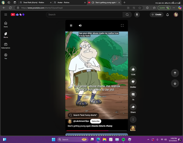Viewport: 183px width, 143px height.
Task: Mute the tab via speaker icon
Action: click(93, 3)
